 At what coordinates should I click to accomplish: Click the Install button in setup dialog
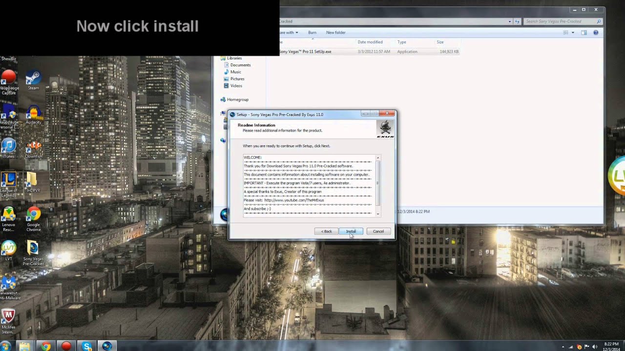point(351,231)
